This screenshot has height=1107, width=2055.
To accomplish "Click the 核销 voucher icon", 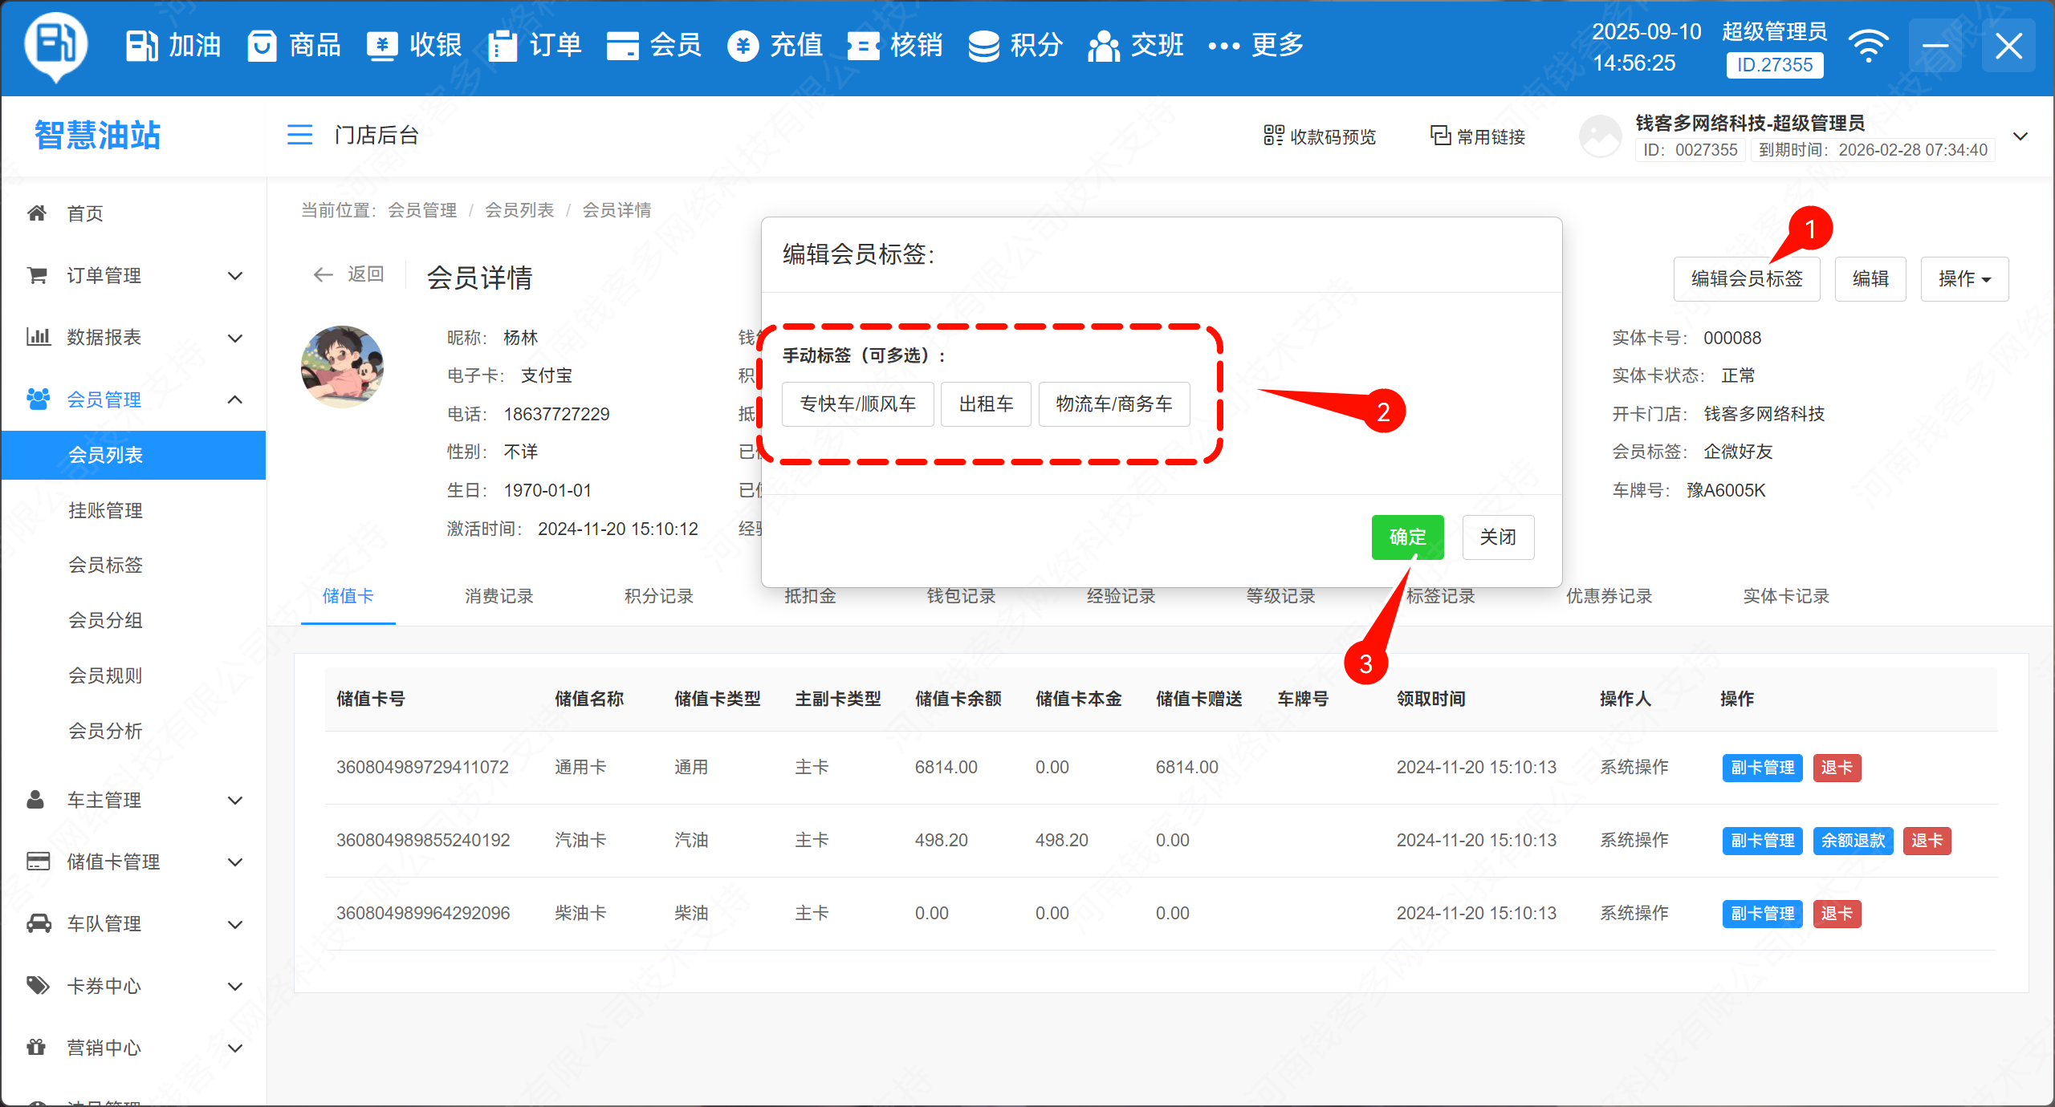I will (864, 46).
